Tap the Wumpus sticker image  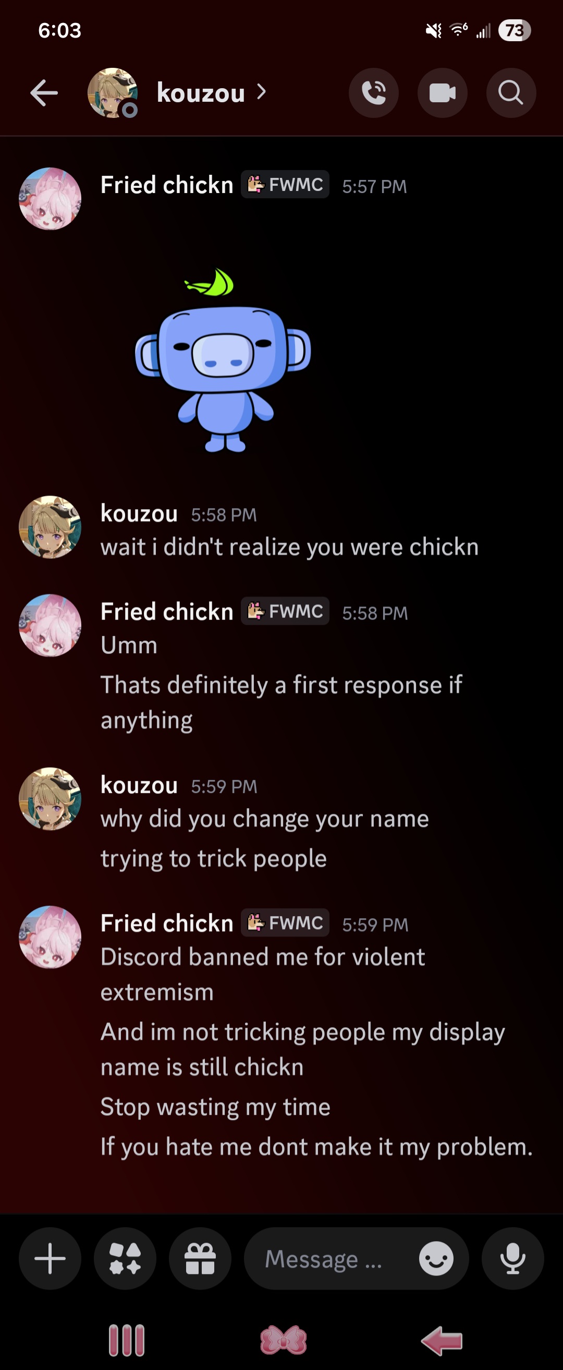click(223, 360)
